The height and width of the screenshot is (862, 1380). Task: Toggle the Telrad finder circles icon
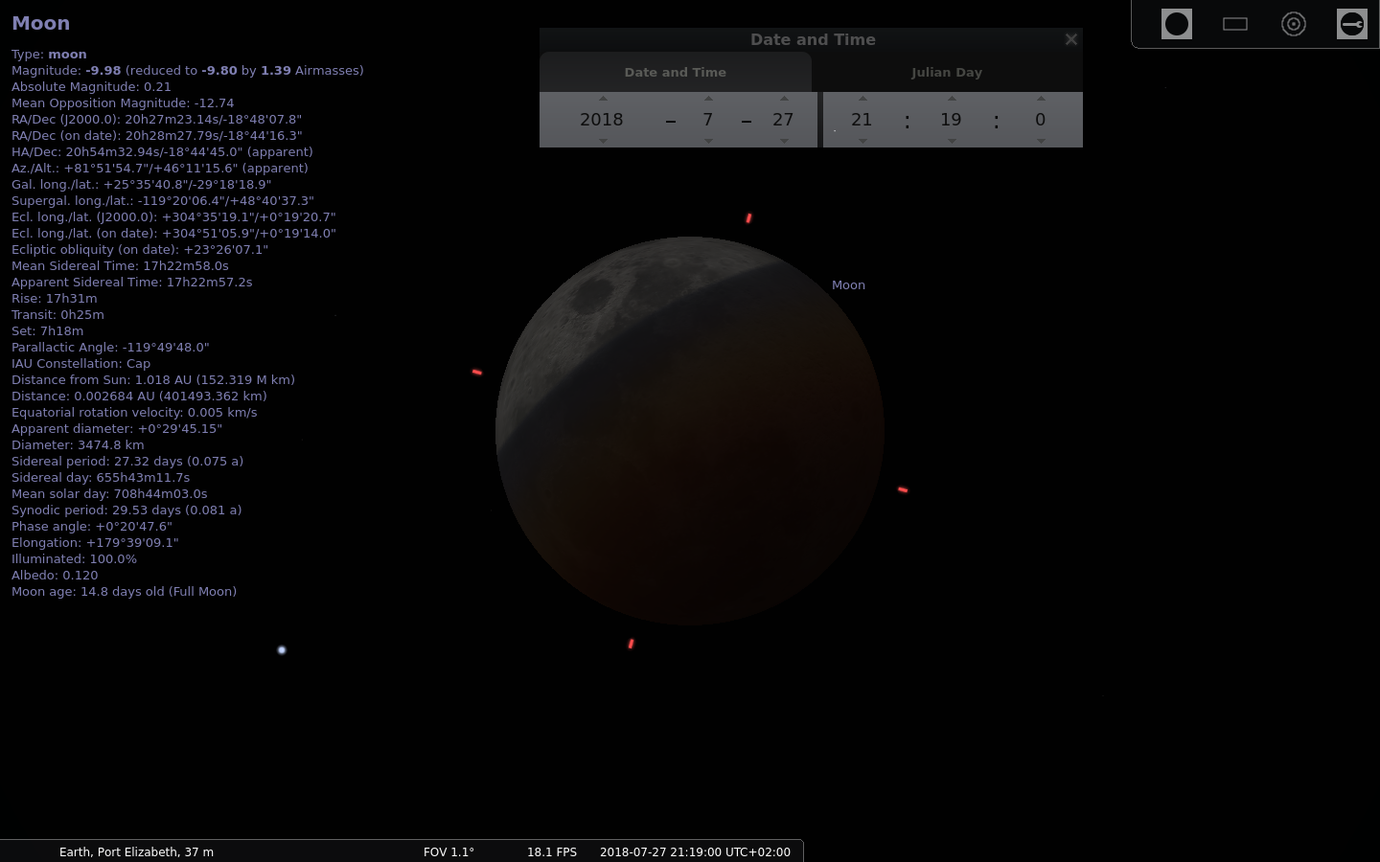[1294, 24]
